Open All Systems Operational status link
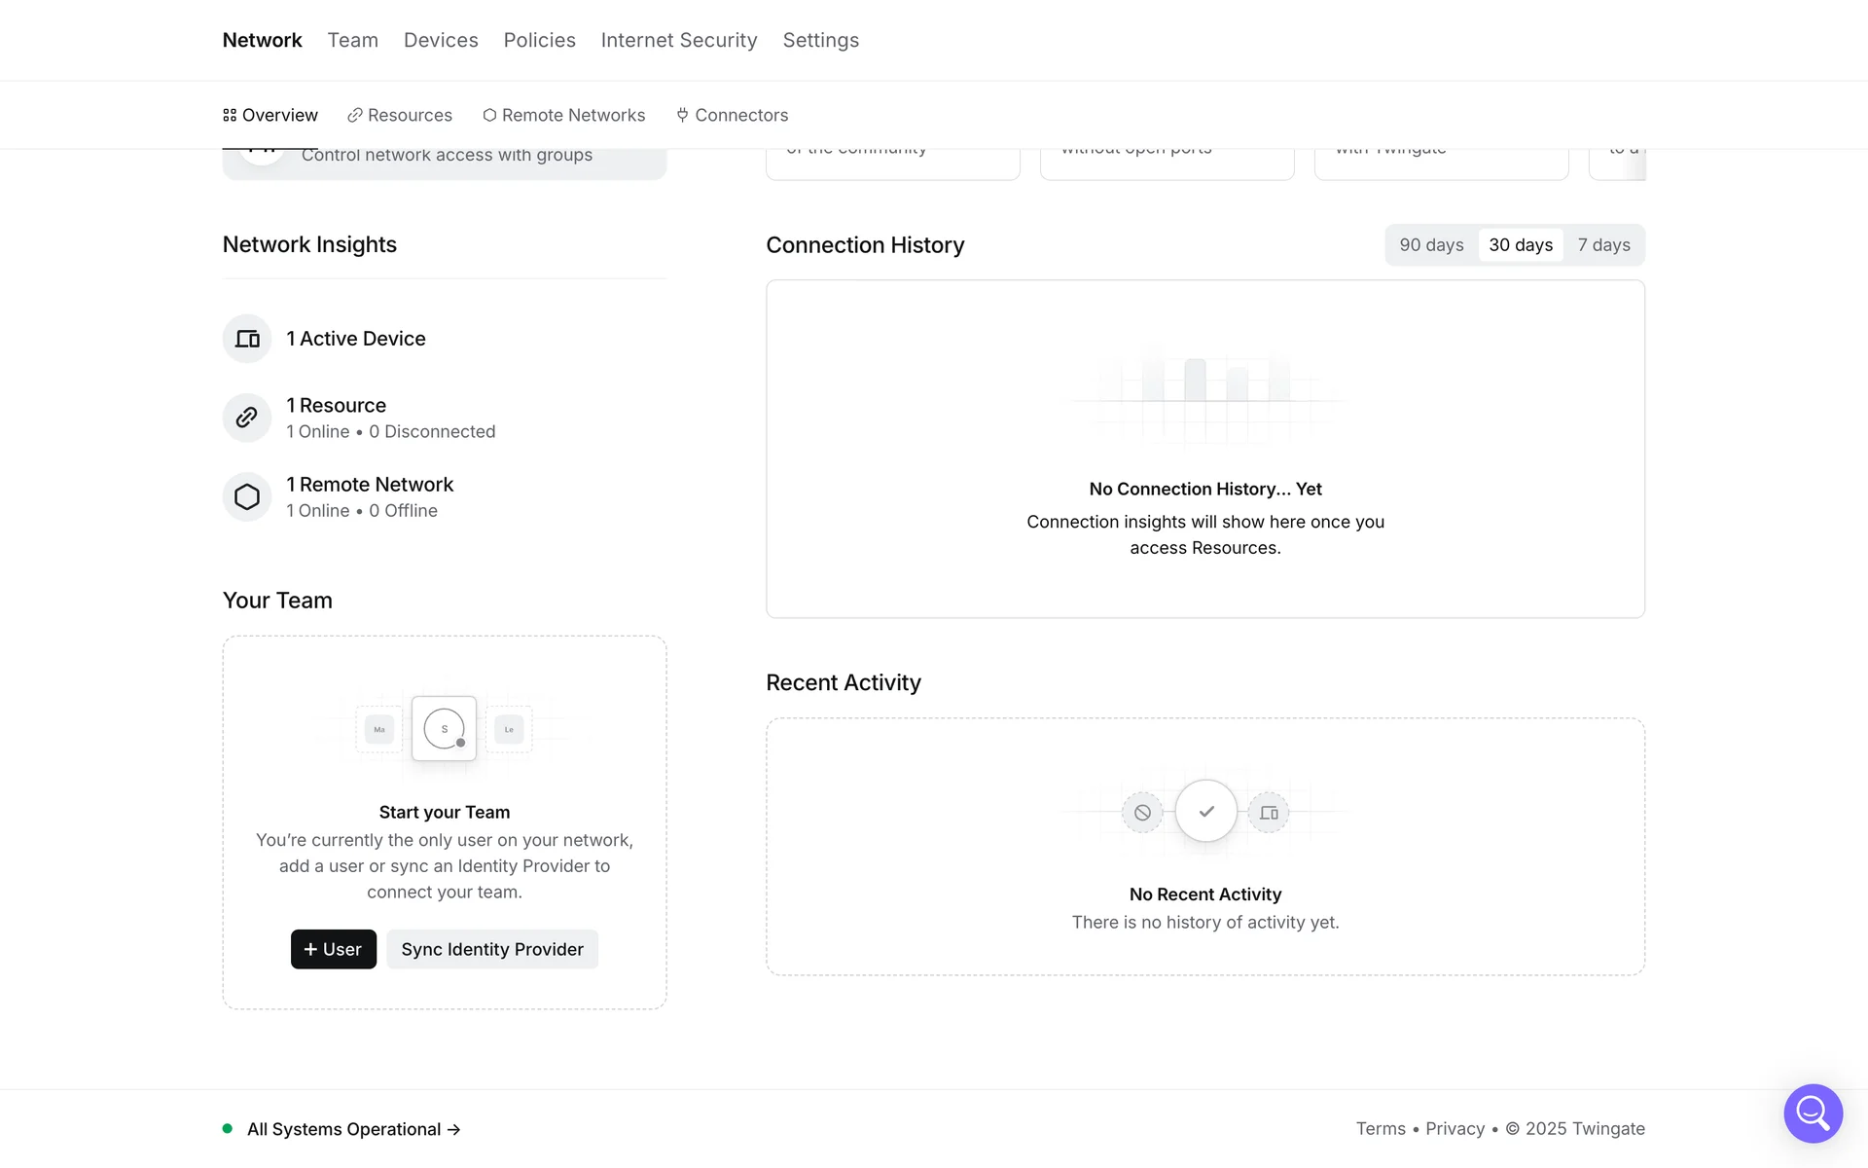 pos(352,1129)
